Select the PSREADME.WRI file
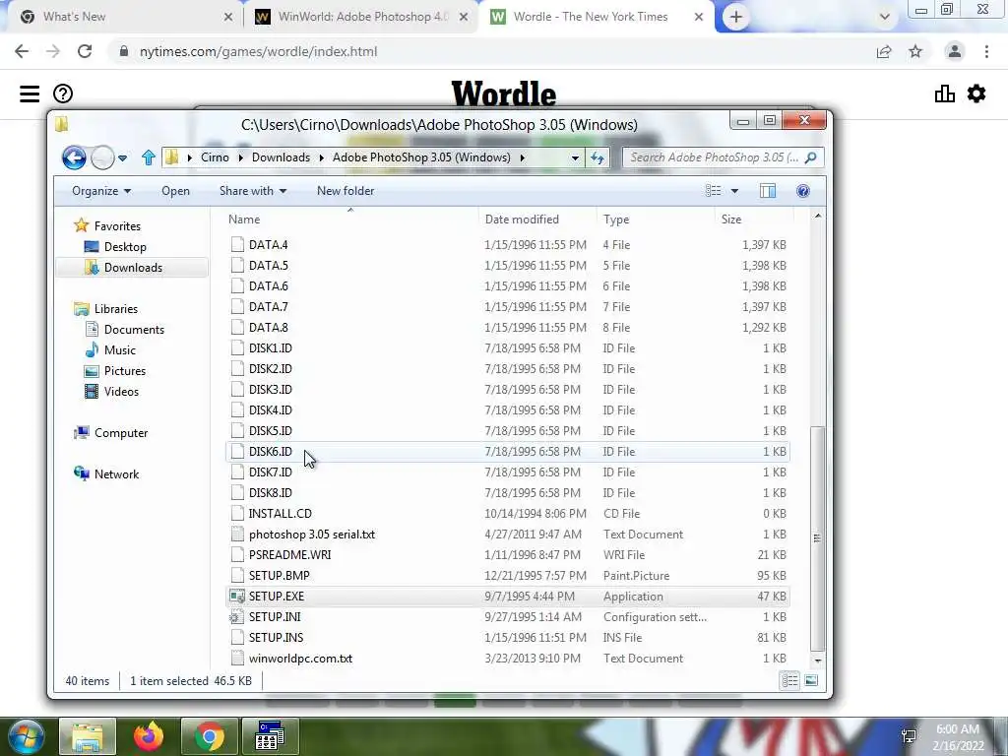The image size is (1008, 756). [290, 555]
